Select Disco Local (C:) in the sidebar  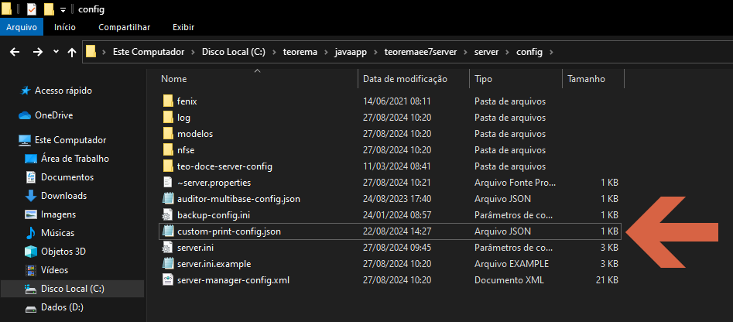(x=73, y=289)
